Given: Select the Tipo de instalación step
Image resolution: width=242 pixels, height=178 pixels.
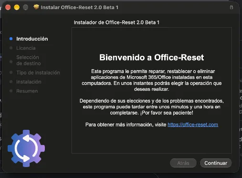Looking at the screenshot, I should tap(38, 73).
